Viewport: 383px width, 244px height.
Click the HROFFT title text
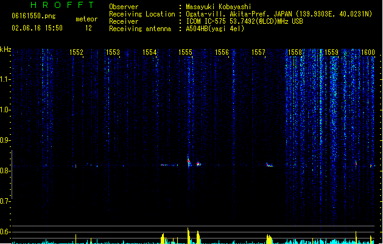[62, 5]
